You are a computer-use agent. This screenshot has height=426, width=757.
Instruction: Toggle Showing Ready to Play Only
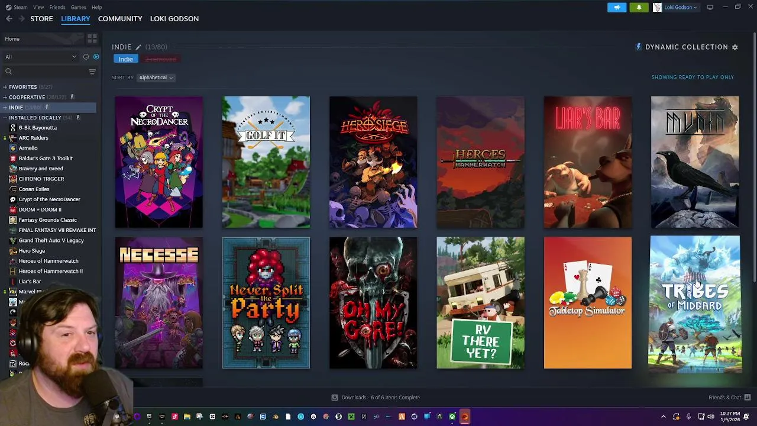[x=693, y=77]
